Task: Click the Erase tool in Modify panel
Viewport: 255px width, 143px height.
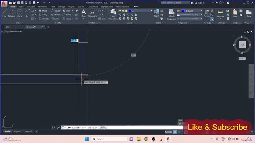Action: point(77,11)
